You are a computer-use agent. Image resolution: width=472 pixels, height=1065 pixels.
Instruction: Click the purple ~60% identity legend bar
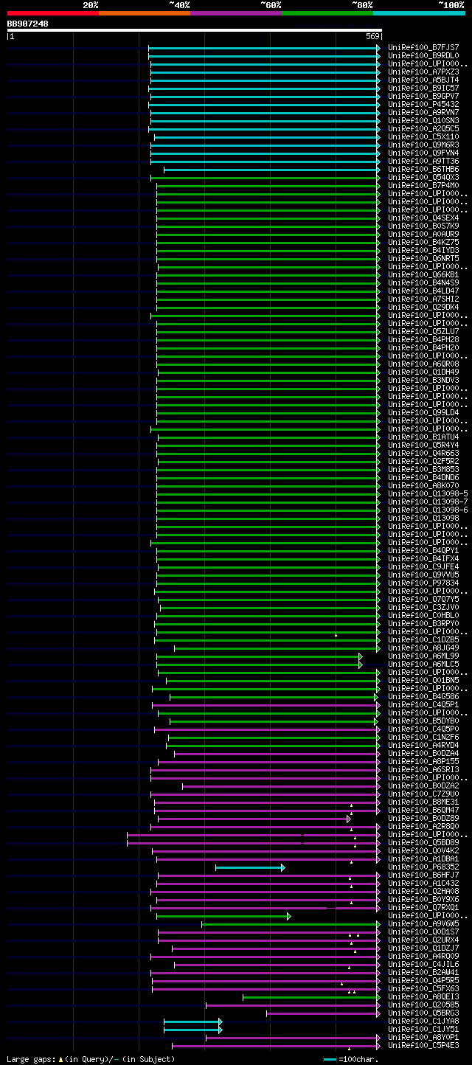click(236, 13)
